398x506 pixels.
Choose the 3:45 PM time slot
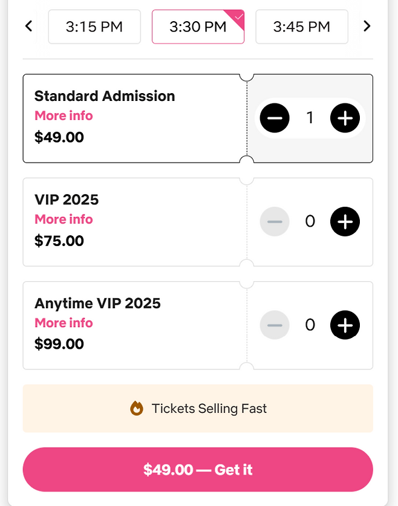pyautogui.click(x=301, y=27)
